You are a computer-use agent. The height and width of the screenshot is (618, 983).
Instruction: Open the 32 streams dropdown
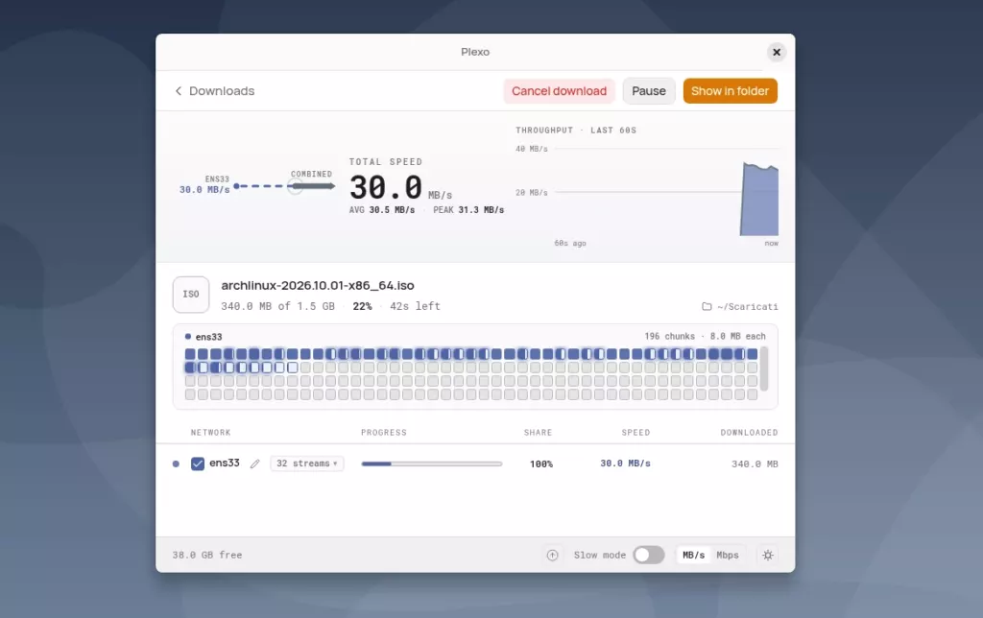pos(306,463)
